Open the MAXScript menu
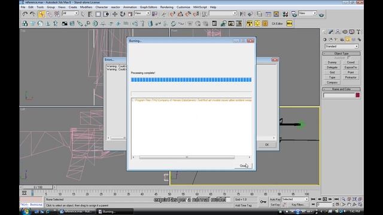 coord(200,7)
